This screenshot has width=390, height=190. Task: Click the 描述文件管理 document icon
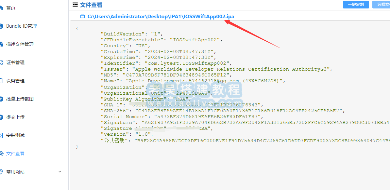point(1,44)
